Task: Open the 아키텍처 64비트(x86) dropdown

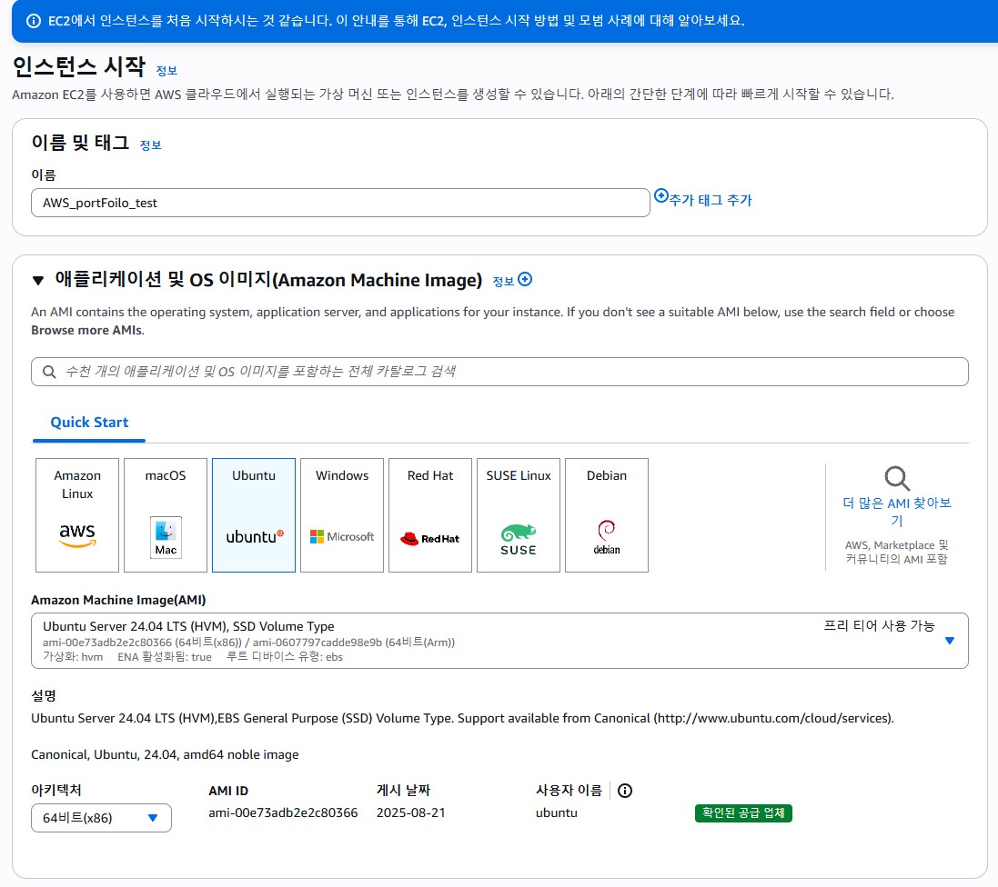Action: (x=101, y=818)
